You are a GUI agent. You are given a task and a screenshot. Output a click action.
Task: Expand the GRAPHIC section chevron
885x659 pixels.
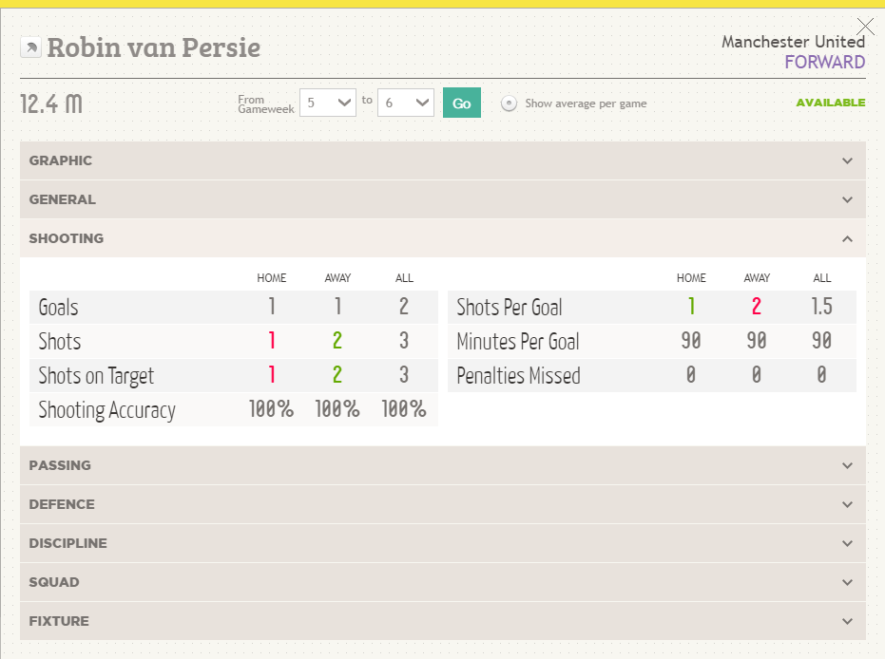847,160
